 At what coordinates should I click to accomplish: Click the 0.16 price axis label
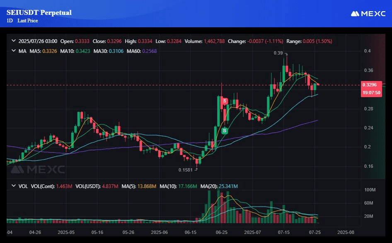pos(368,166)
